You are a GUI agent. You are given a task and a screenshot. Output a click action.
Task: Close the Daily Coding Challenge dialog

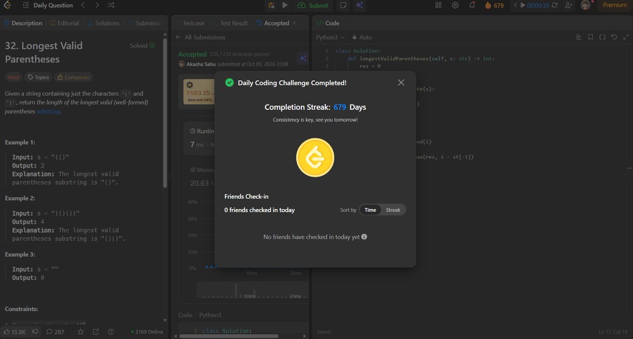[401, 82]
